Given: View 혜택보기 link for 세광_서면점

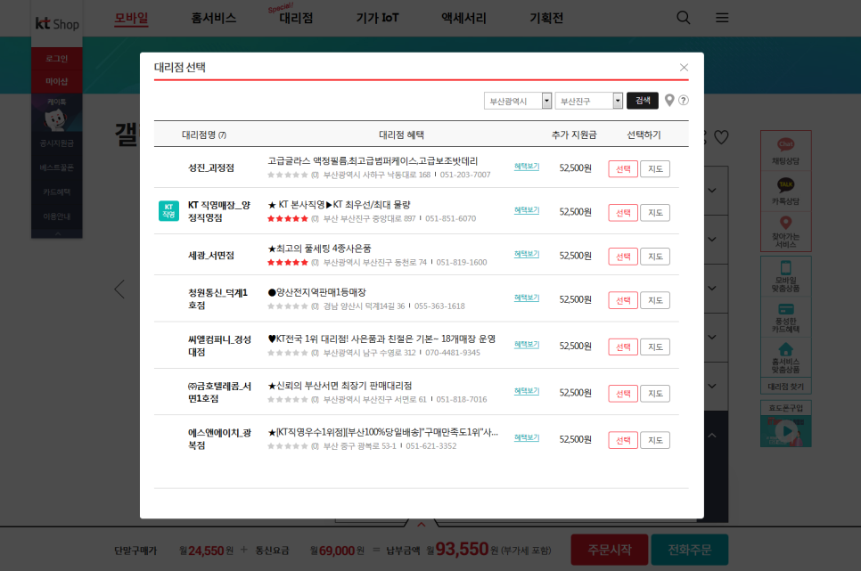Looking at the screenshot, I should (527, 254).
